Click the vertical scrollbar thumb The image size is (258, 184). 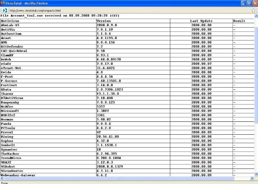tap(256, 75)
